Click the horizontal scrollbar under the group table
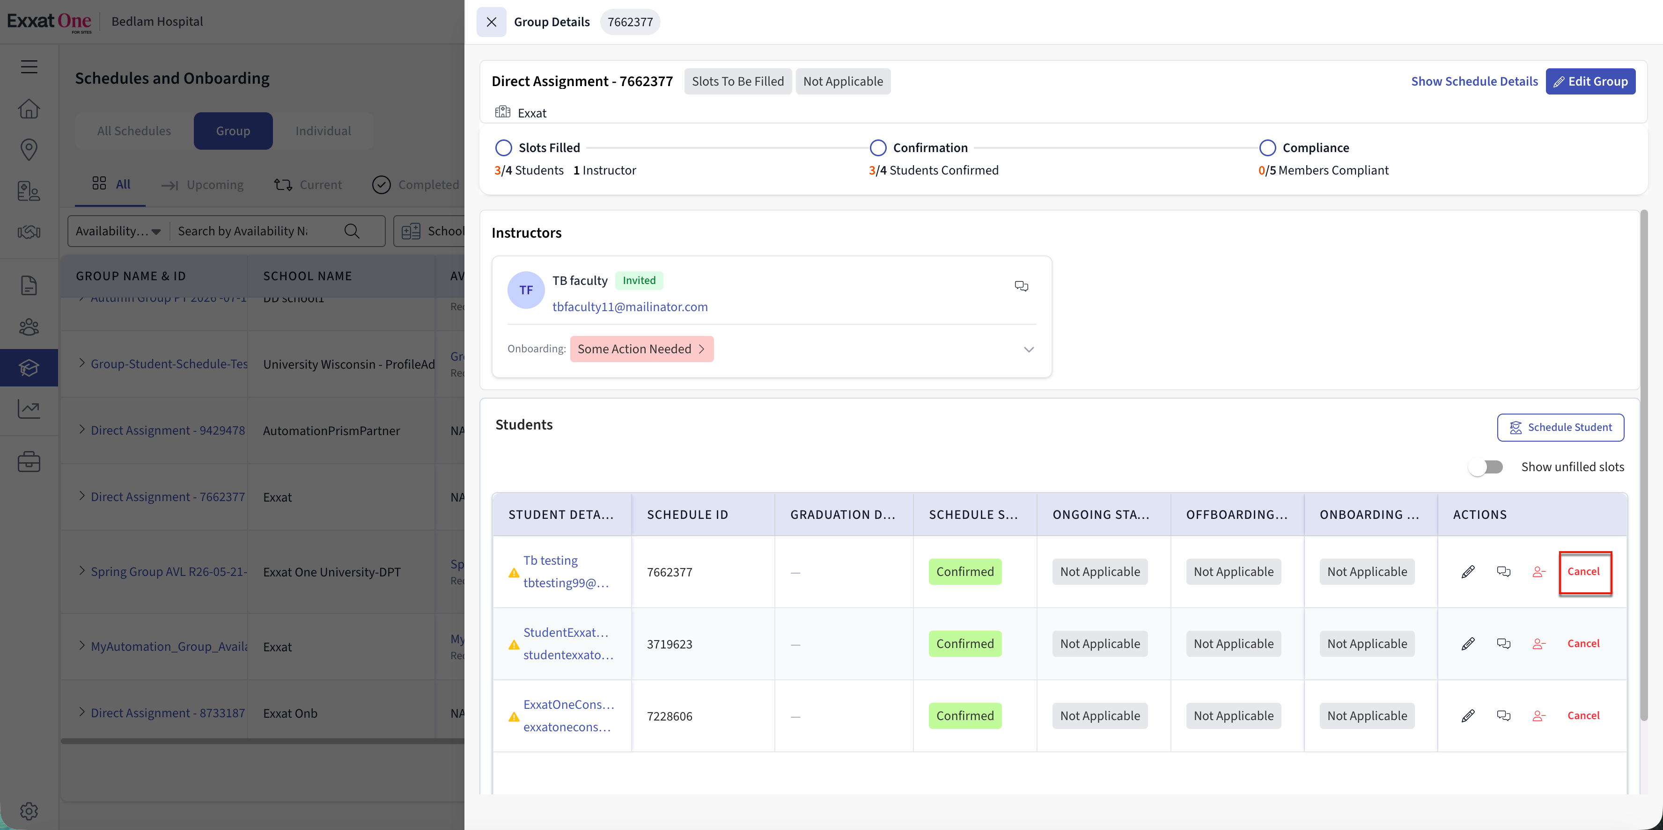1663x830 pixels. tap(263, 742)
